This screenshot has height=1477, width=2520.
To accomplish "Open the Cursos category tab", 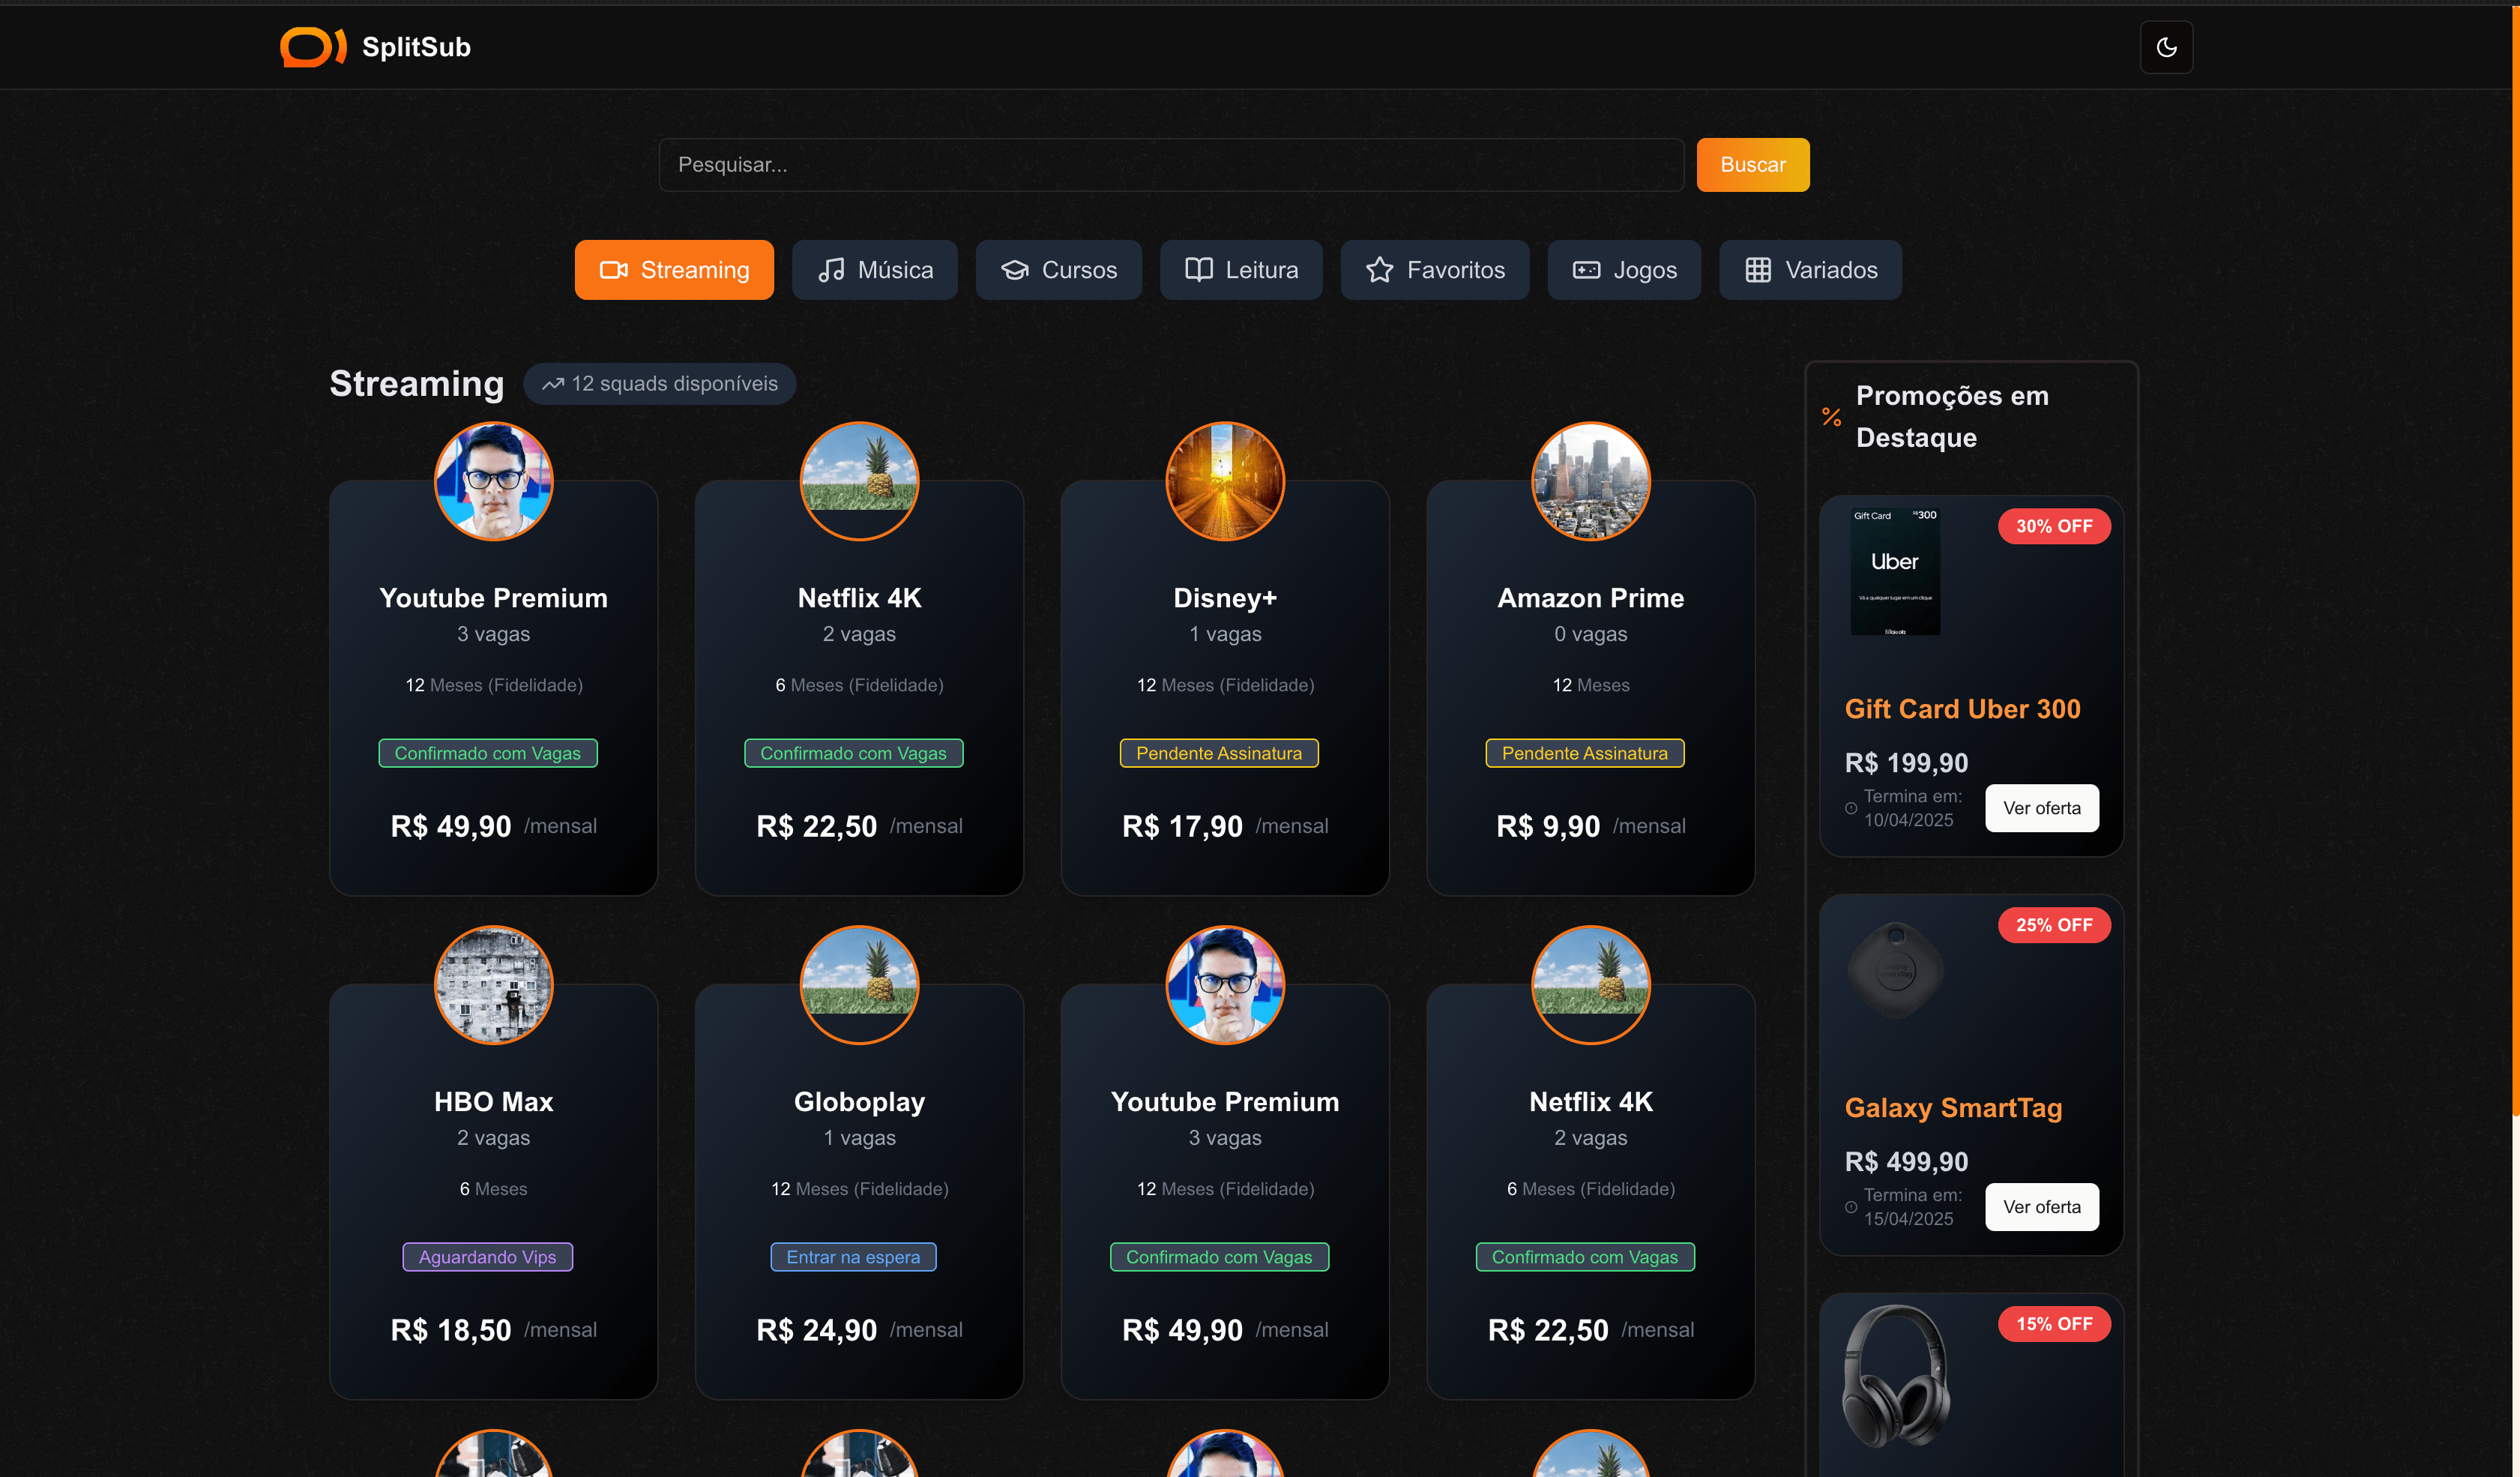I will click(1058, 270).
